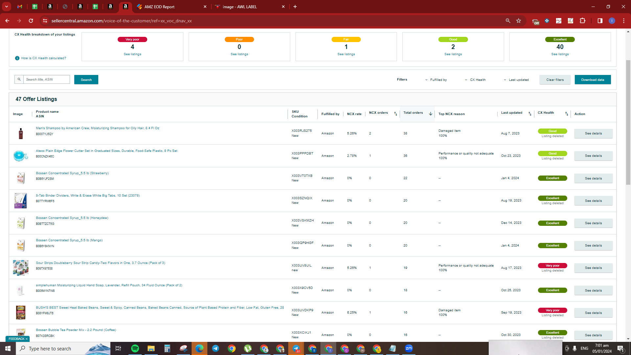
Task: Click the Sour Strips candy thumbnail
Action: pos(21,268)
